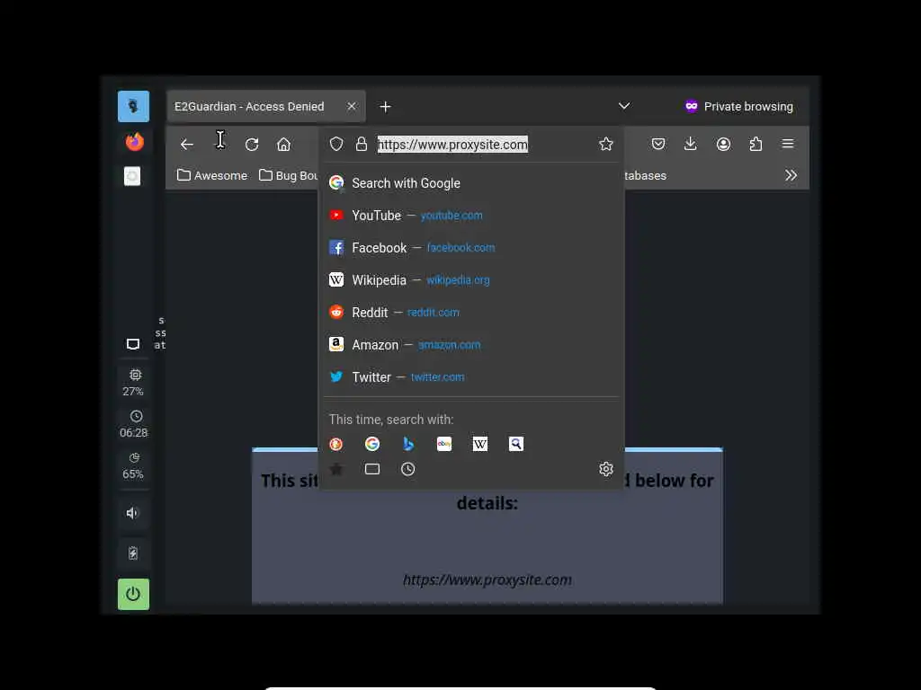Search bookmarks with the star shortcut

coord(336,469)
